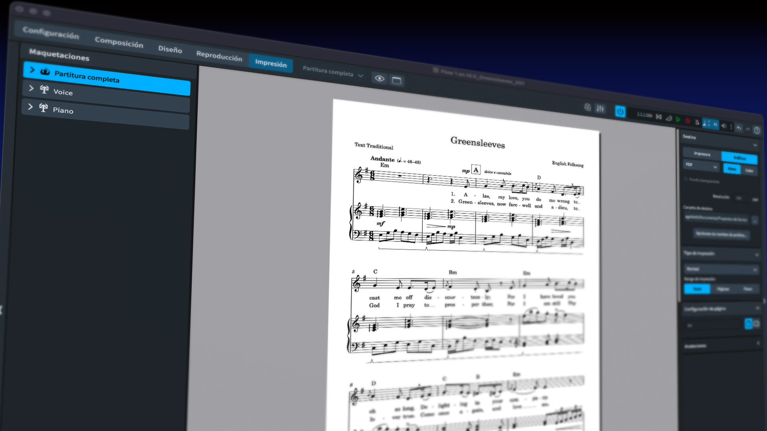Select Mono color mode

tap(732, 169)
